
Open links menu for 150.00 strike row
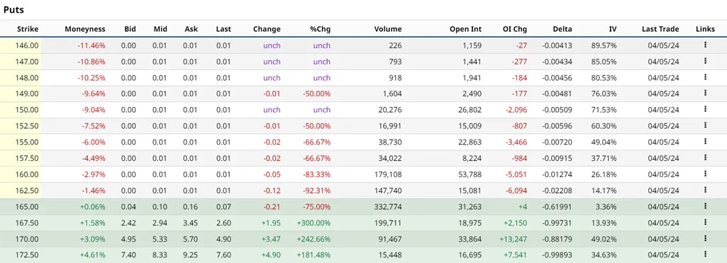(705, 109)
